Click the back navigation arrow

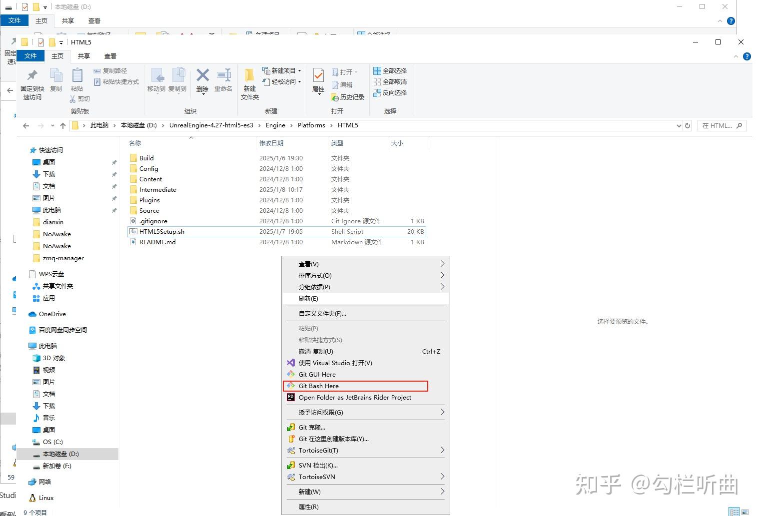26,125
